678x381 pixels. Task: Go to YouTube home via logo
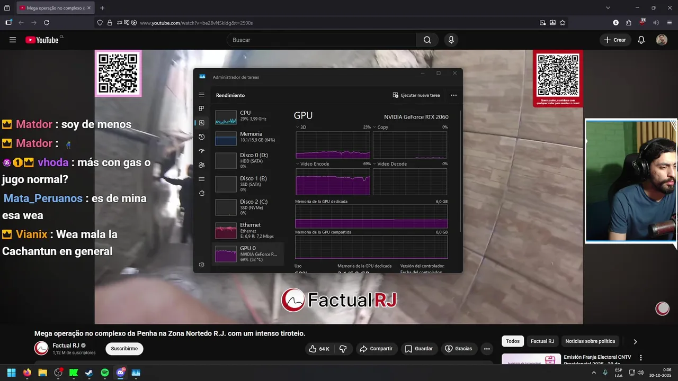click(42, 40)
